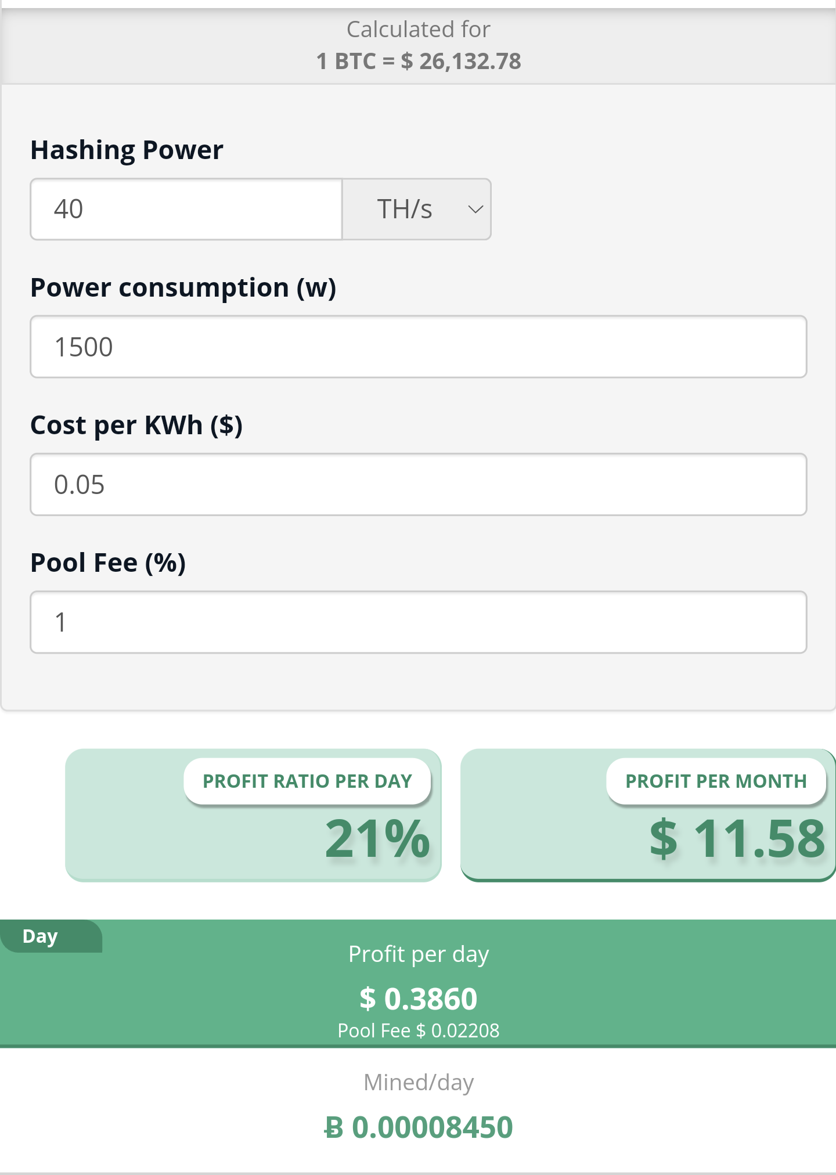Click the chevron arrow beside TH/s

pos(475,210)
